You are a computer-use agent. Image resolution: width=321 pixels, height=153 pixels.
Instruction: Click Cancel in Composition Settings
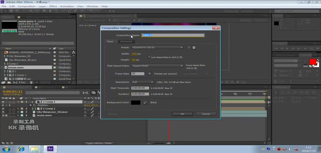[206, 114]
